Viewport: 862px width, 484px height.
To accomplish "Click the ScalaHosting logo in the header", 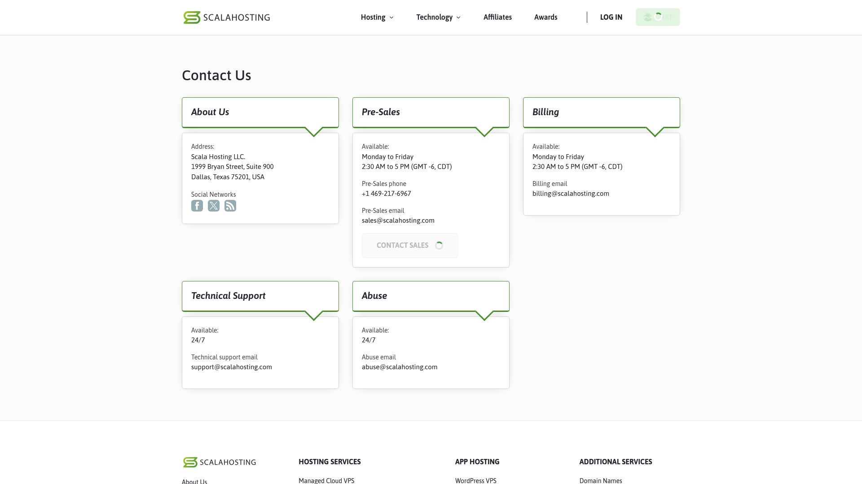I will 226,17.
